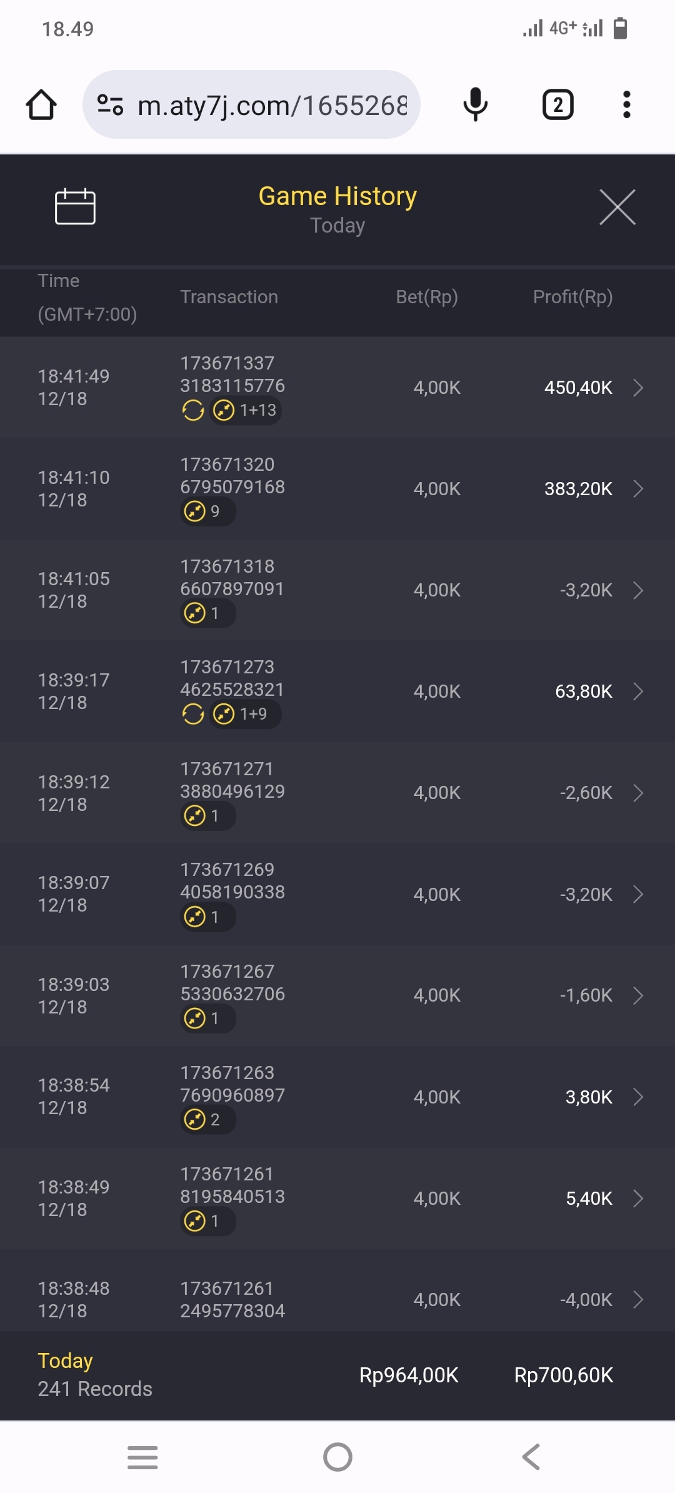
Task: Tap the browser home icon
Action: pyautogui.click(x=41, y=104)
